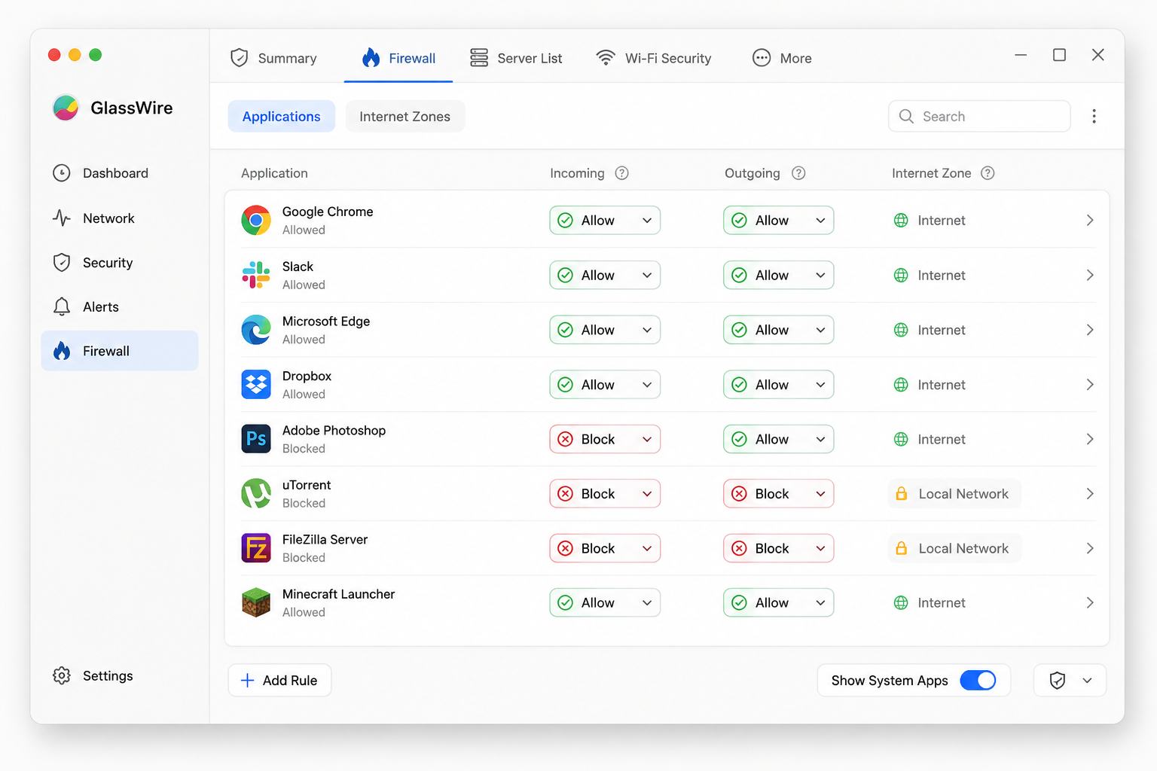The image size is (1157, 771).
Task: Select the Applications sub-tab
Action: 282,116
